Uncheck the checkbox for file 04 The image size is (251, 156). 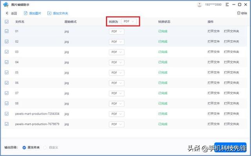click(7, 62)
